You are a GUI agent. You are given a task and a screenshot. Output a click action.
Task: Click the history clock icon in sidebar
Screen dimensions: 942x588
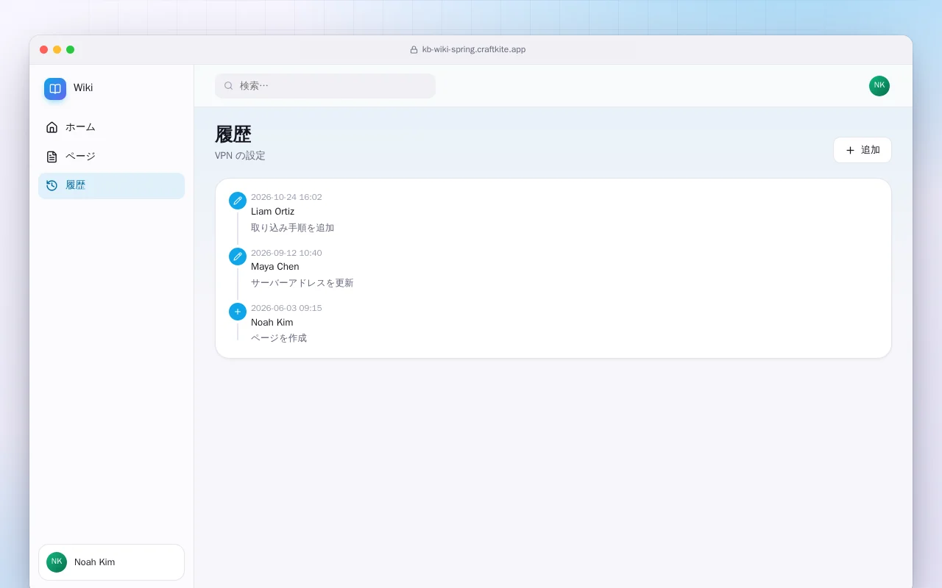pos(52,185)
